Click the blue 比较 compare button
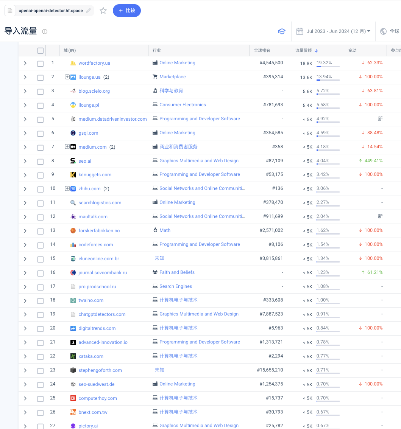 click(127, 11)
